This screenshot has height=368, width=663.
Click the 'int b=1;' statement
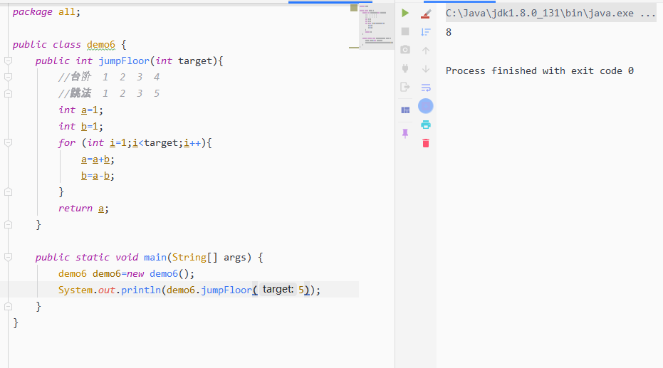[80, 127]
